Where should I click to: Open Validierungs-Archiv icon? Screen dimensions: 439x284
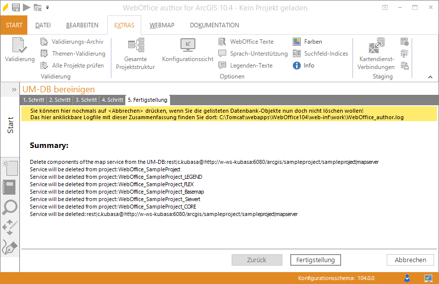pos(44,42)
